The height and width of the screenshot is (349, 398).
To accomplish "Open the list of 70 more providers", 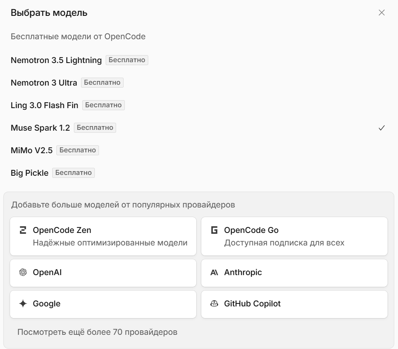I will [97, 332].
